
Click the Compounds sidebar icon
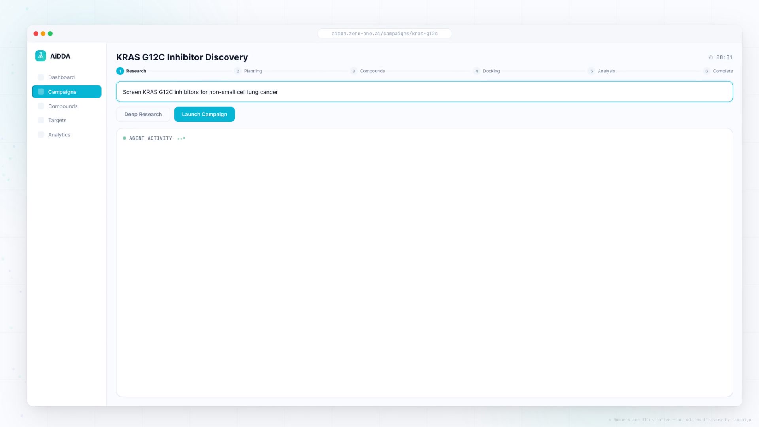(41, 106)
